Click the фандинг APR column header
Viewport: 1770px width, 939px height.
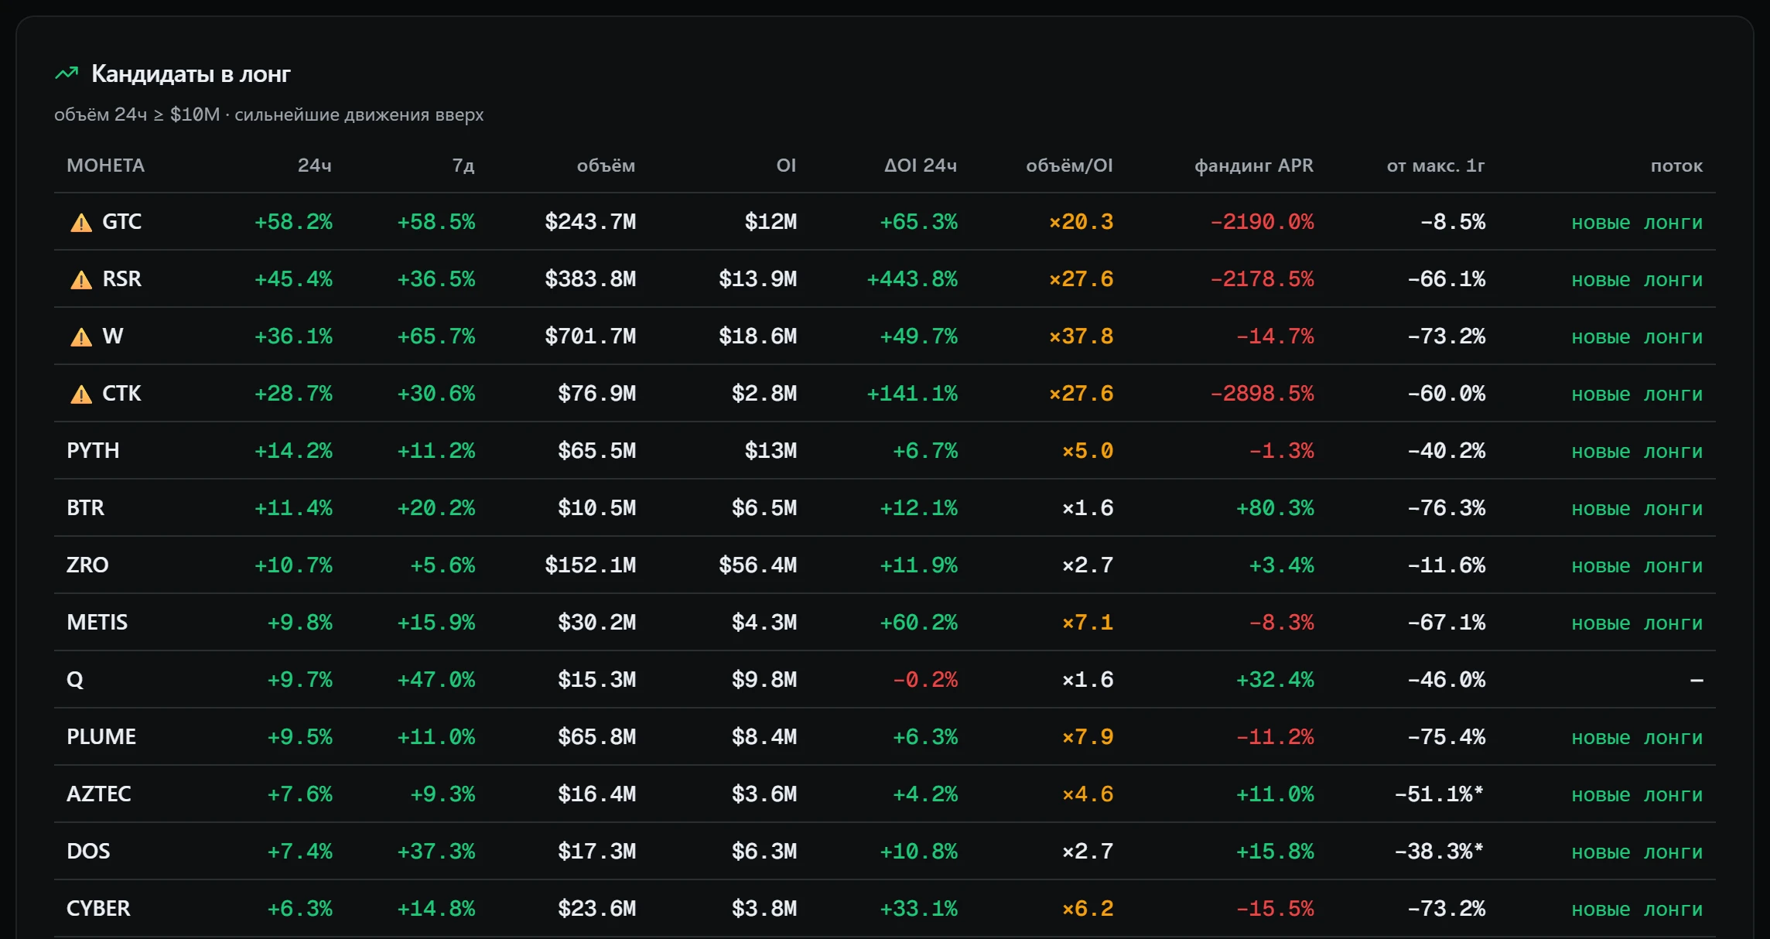[1254, 166]
